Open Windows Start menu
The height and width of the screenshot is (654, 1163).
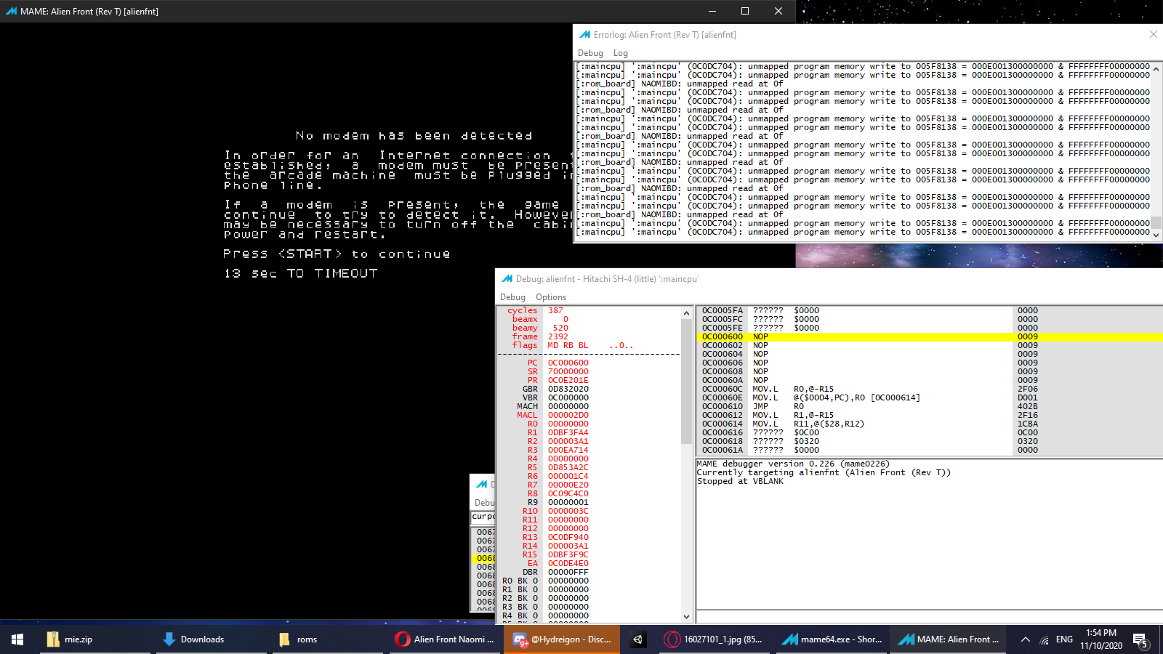click(17, 639)
